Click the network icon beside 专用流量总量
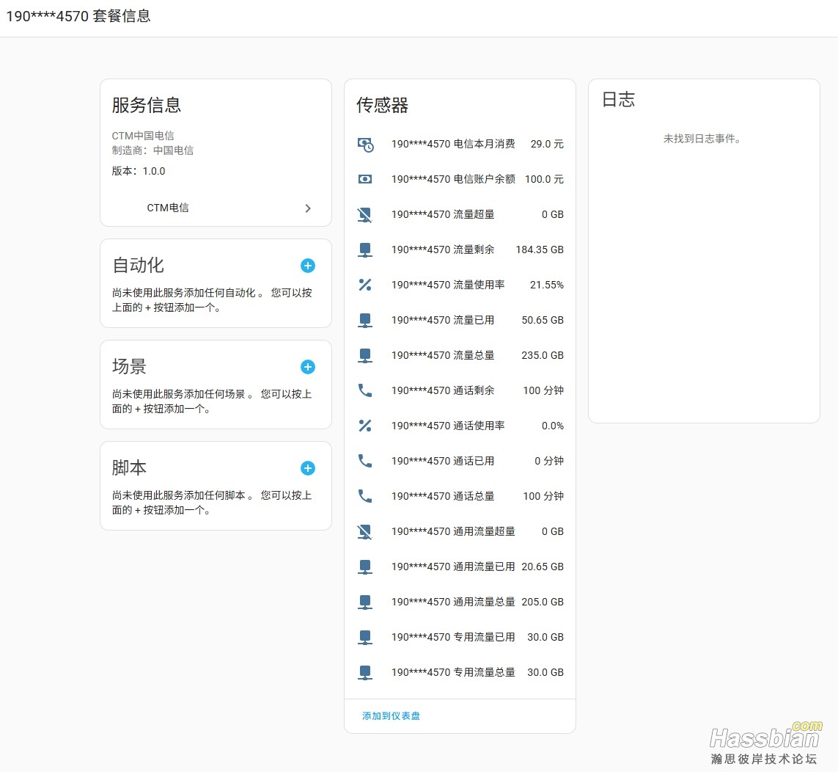The height and width of the screenshot is (772, 838). click(365, 673)
